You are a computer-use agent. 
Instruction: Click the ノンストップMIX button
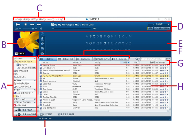click(161, 28)
